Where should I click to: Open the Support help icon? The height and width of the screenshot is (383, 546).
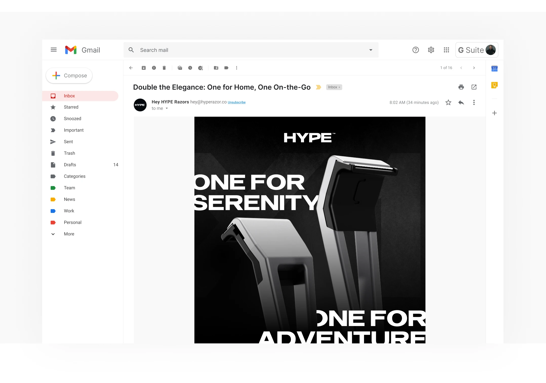pos(416,50)
